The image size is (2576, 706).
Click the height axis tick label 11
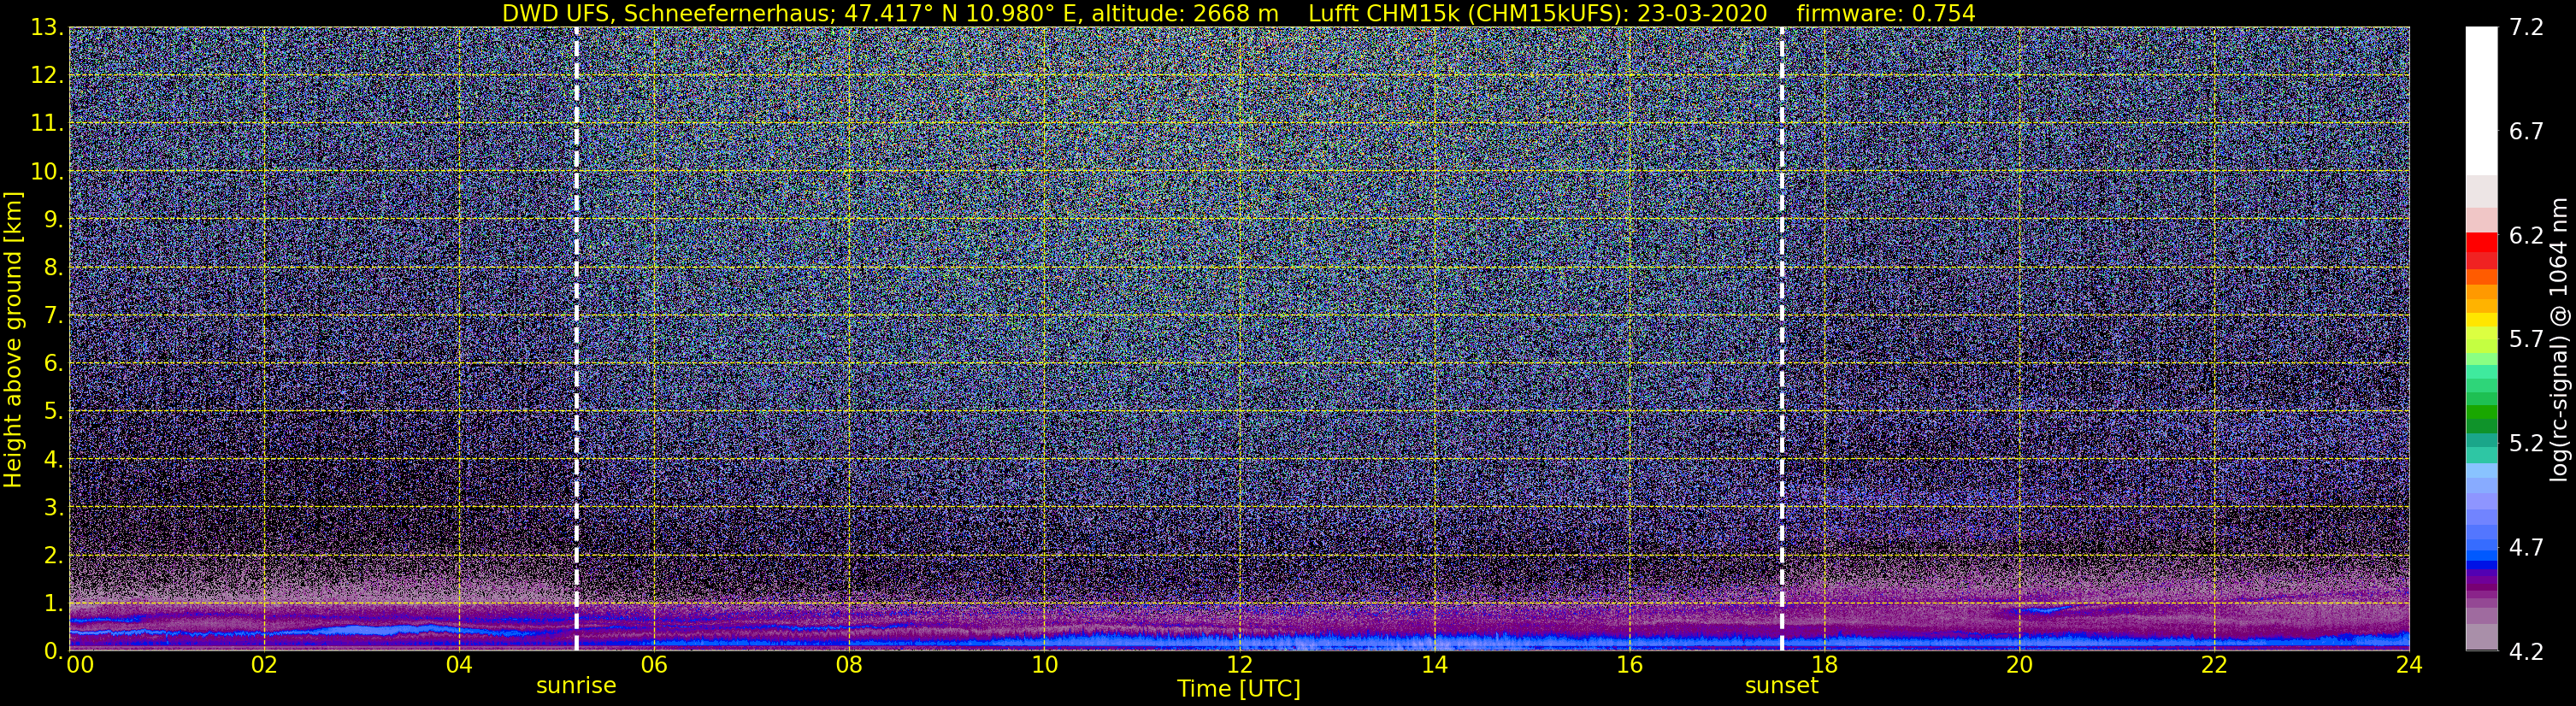click(47, 124)
